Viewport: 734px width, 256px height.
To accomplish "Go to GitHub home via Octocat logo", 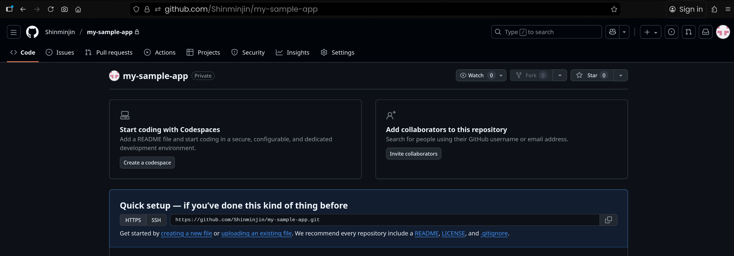I will tap(32, 32).
